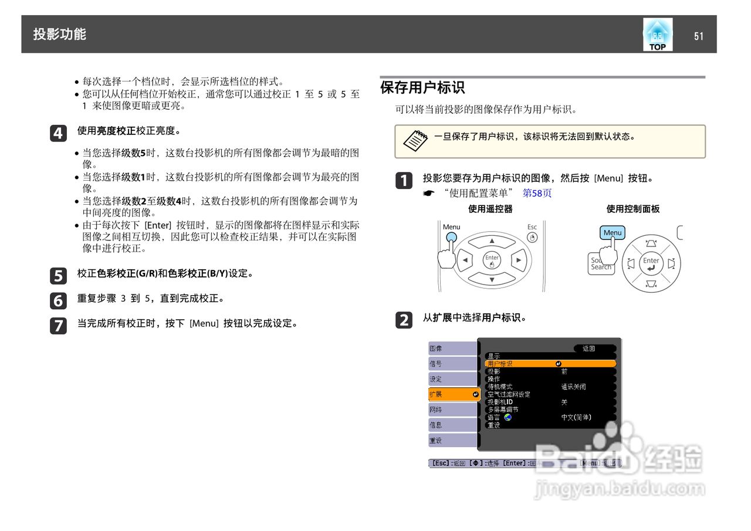Click the 使用遥控器 caption
Image resolution: width=751 pixels, height=531 pixels.
[x=490, y=209]
